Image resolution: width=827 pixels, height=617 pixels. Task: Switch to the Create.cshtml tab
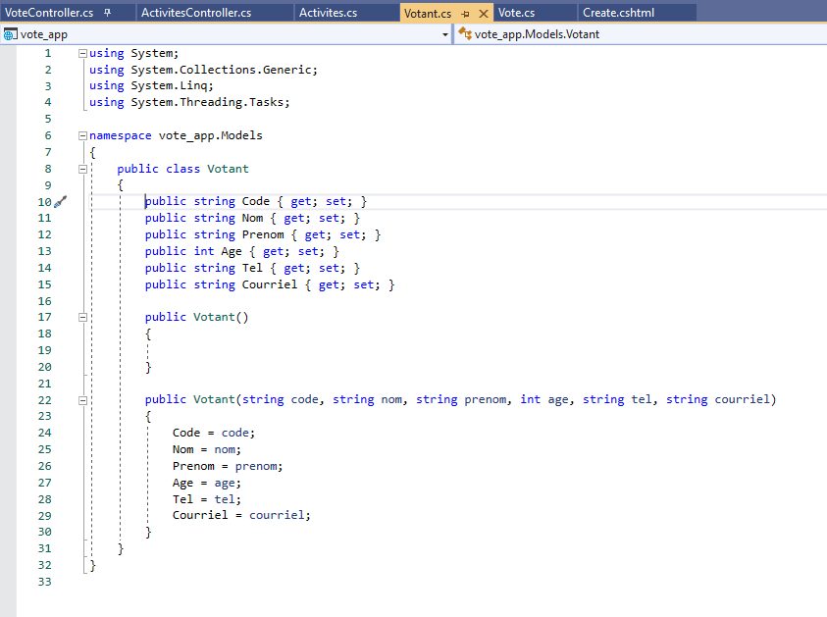click(x=618, y=13)
